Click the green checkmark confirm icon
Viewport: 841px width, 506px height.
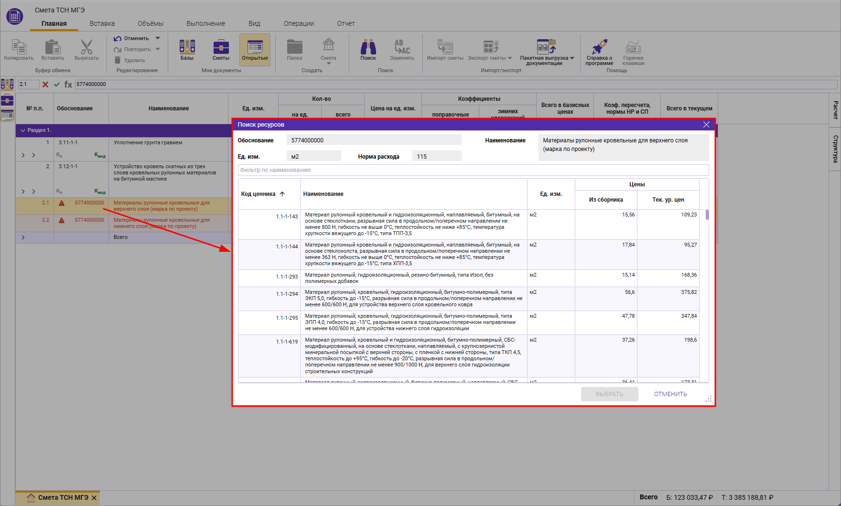57,85
